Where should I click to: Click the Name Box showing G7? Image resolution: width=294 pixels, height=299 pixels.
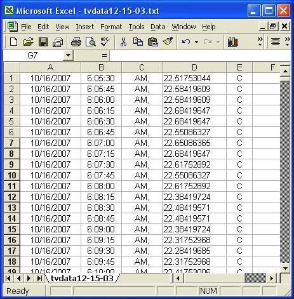tap(34, 55)
